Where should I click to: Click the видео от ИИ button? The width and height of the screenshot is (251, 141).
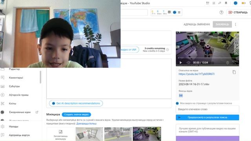coord(129,50)
